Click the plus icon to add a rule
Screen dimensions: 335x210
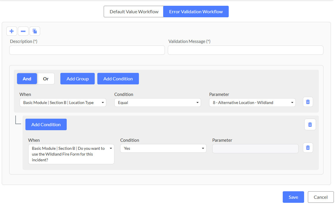tap(12, 31)
